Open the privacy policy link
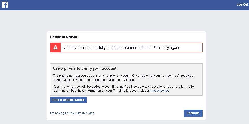The height and width of the screenshot is (124, 249). [159, 91]
